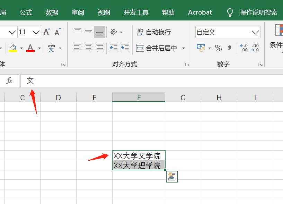283x204 pixels.
Task: Decrease font size with small A icon
Action: point(58,32)
